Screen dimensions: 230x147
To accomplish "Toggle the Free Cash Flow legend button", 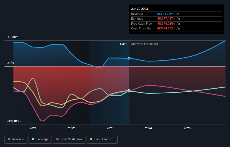I will pos(69,139).
